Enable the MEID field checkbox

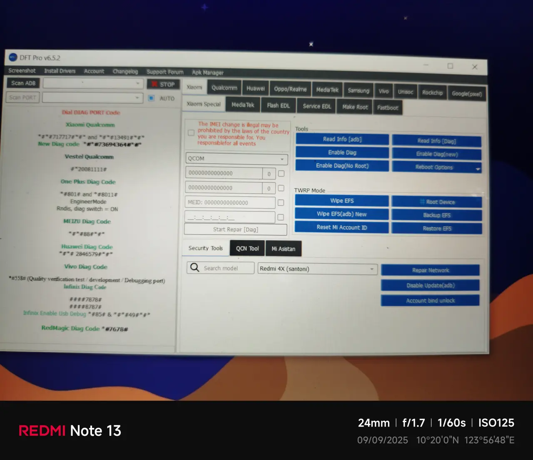[x=281, y=202]
